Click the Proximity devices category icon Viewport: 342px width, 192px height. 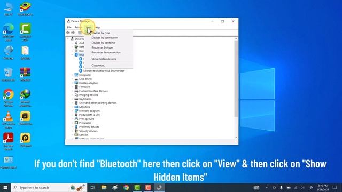coord(76,127)
